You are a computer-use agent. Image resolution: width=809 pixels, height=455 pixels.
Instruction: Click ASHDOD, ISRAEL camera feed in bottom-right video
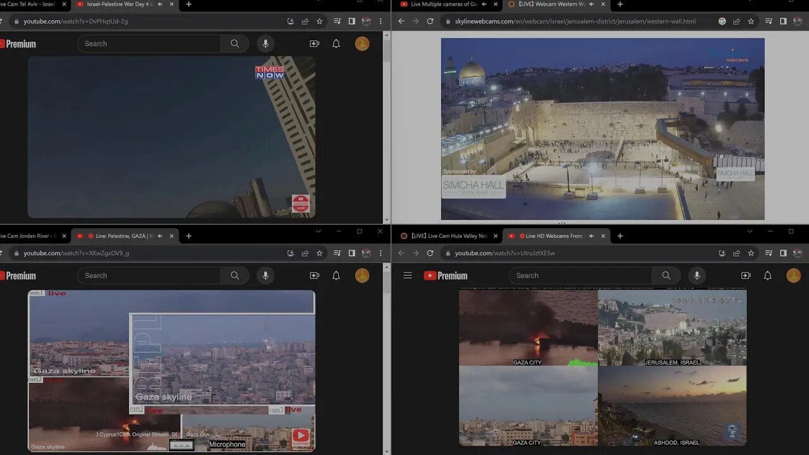(672, 406)
